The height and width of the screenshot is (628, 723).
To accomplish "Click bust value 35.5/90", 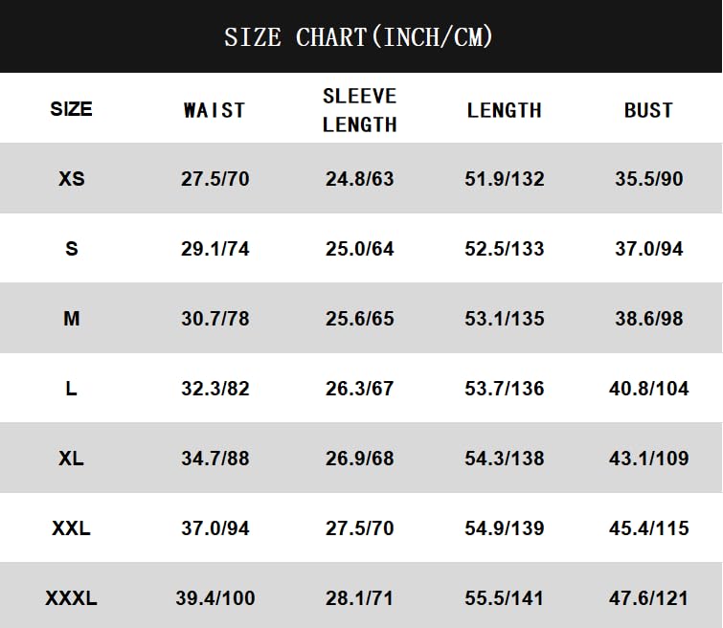I will tap(648, 178).
